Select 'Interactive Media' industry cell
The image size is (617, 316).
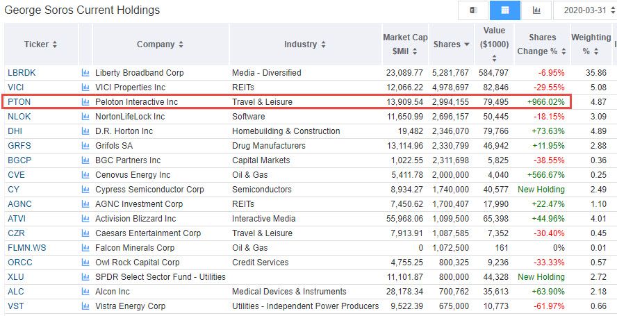(x=263, y=218)
